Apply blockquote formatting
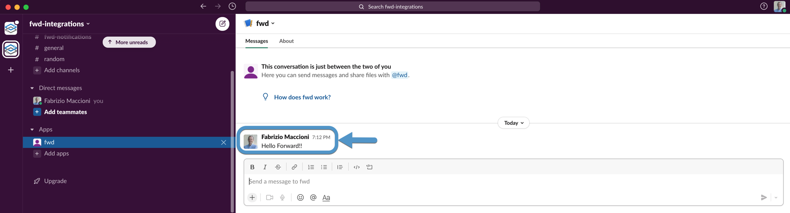 (340, 167)
